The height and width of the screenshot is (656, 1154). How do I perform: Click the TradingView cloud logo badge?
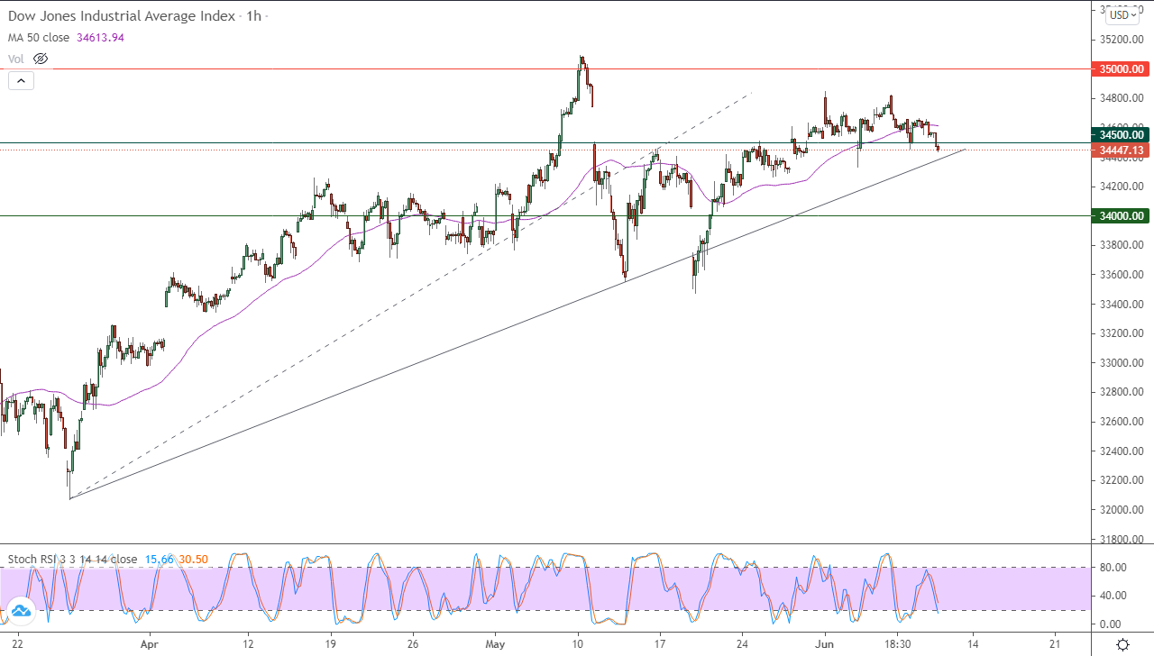click(x=20, y=610)
